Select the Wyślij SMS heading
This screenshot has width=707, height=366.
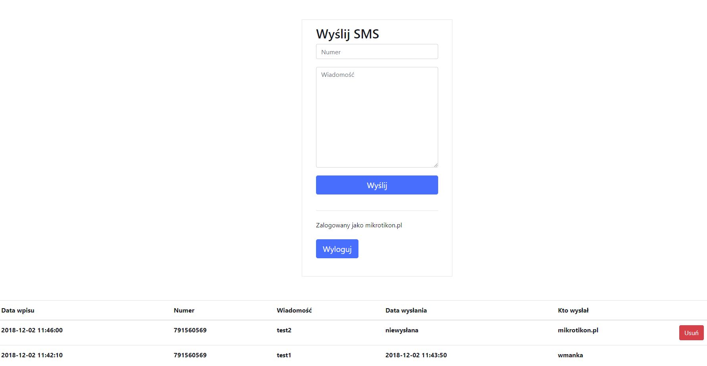347,34
